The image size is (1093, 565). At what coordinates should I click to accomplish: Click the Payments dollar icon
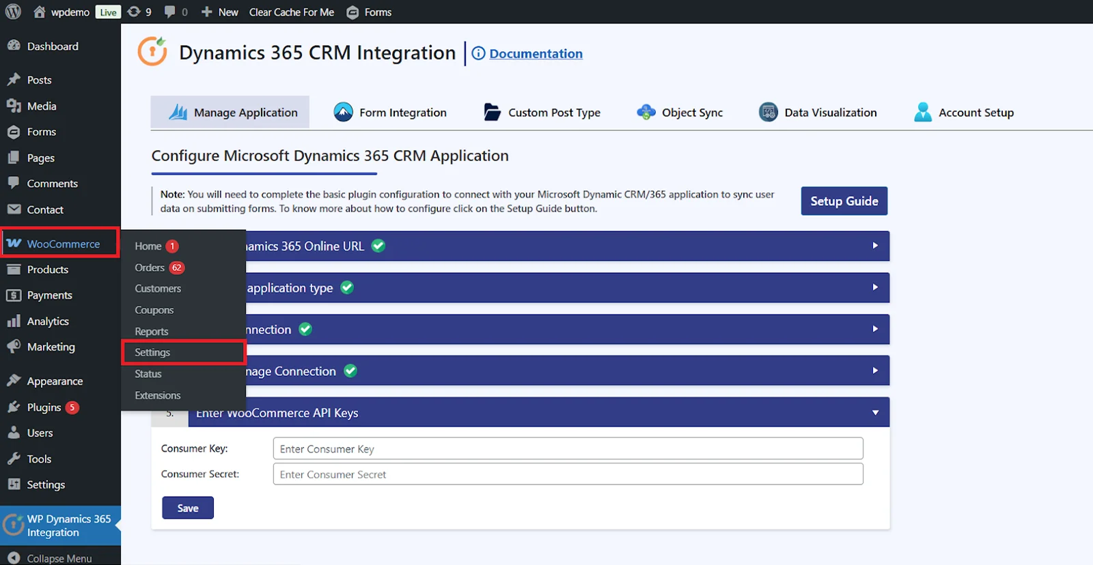tap(14, 295)
